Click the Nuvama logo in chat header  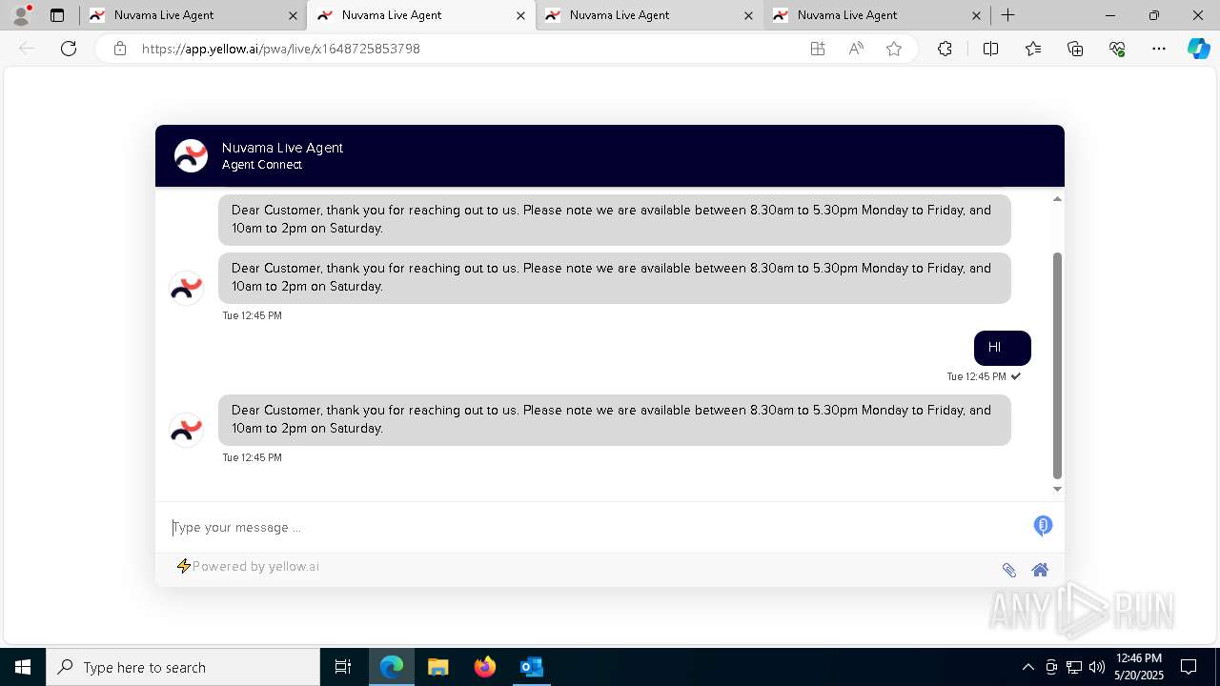191,155
